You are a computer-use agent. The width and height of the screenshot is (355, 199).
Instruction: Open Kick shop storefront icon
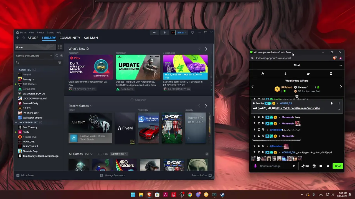pos(314,166)
